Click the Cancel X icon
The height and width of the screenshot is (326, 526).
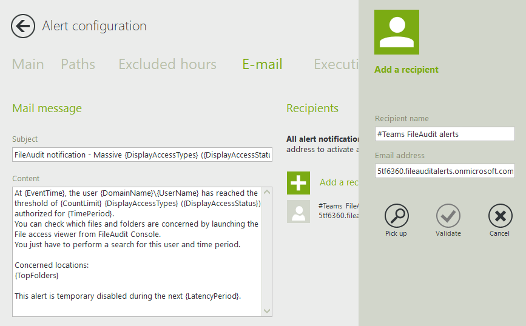(500, 216)
